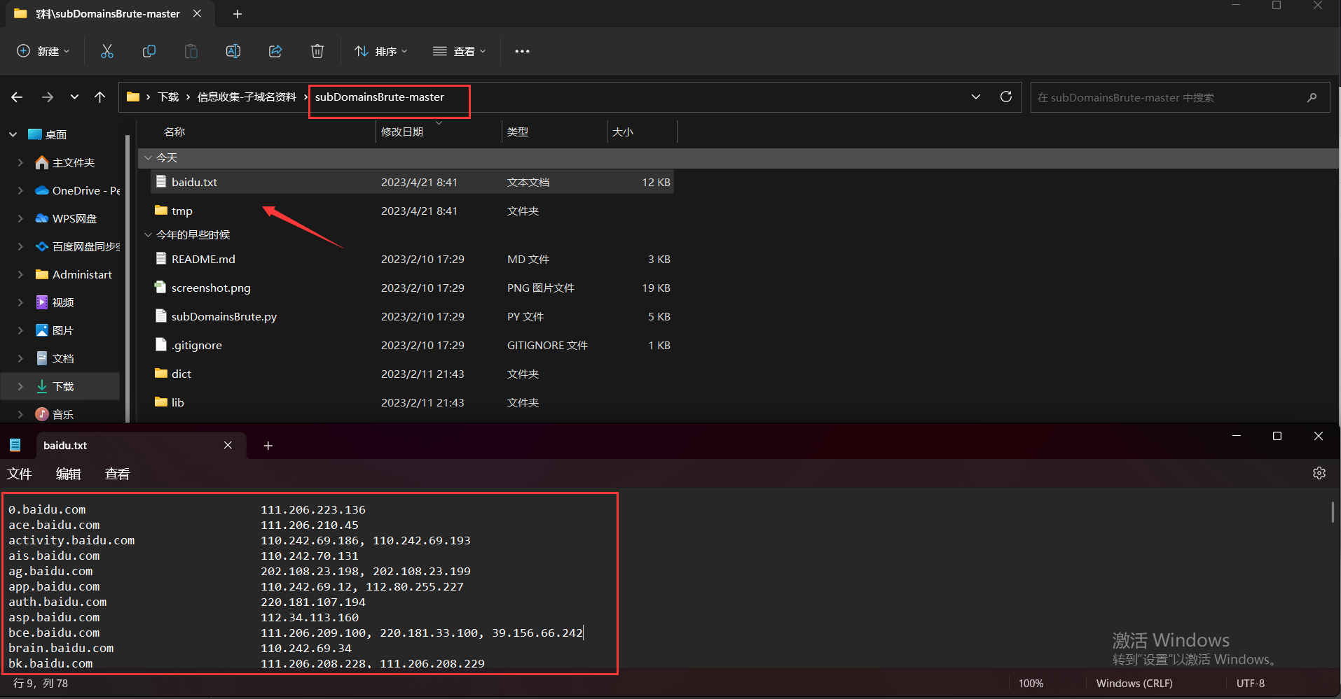1341x699 pixels.
Task: Open the 查看 (View) dropdown
Action: click(x=460, y=51)
